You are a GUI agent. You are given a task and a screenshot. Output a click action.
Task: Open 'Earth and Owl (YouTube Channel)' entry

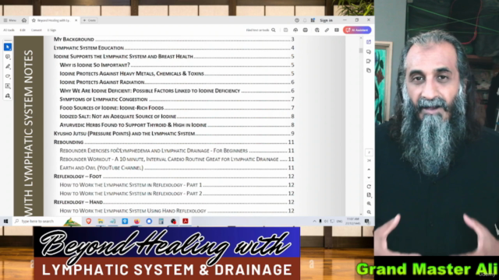click(x=177, y=168)
